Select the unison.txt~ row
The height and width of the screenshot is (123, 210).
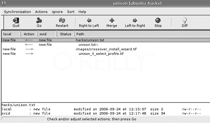(106, 45)
